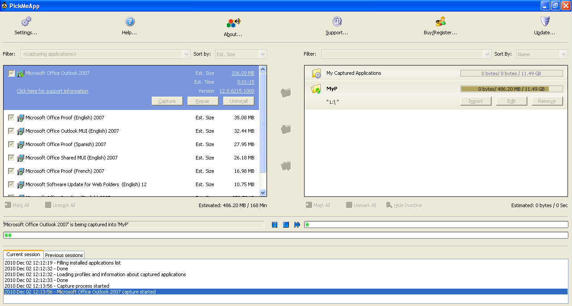Click the Office Shared MUI (English) icon
Viewport: 572px width, 306px height.
pos(21,158)
